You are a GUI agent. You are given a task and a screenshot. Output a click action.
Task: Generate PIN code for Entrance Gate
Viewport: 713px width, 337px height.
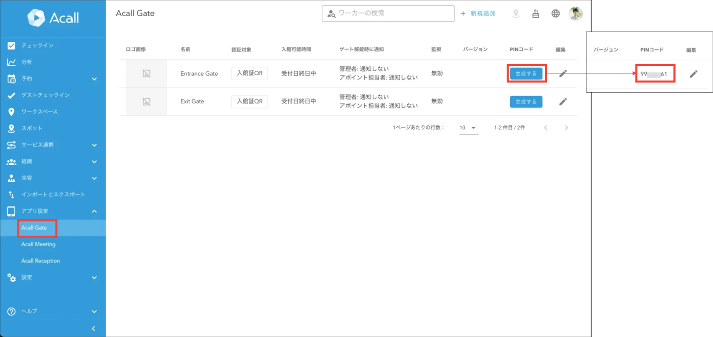pyautogui.click(x=526, y=73)
